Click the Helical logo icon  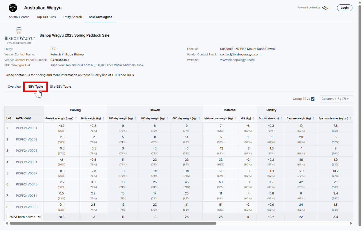click(x=325, y=8)
